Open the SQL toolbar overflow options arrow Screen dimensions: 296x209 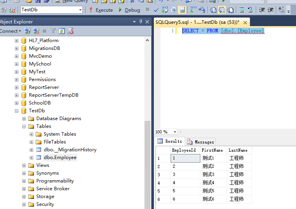(x=289, y=11)
